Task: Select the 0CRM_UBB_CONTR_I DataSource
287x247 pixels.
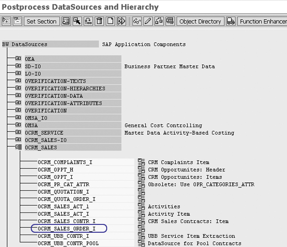Action: click(86, 236)
